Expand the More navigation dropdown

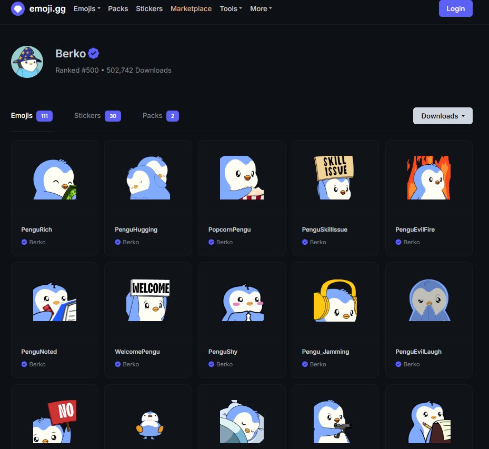(261, 9)
